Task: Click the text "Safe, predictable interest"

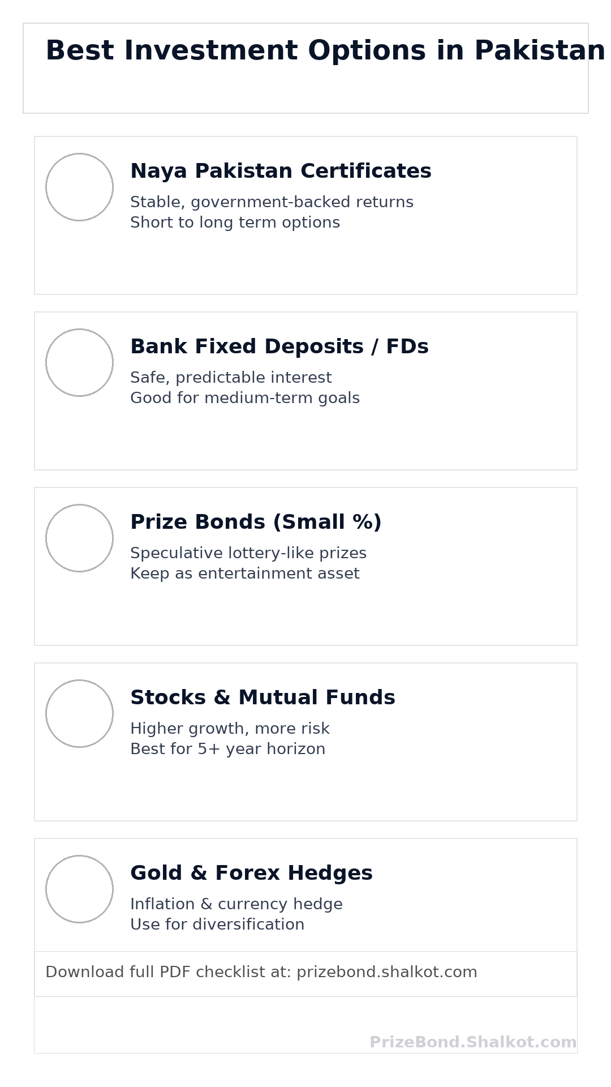Action: (231, 378)
